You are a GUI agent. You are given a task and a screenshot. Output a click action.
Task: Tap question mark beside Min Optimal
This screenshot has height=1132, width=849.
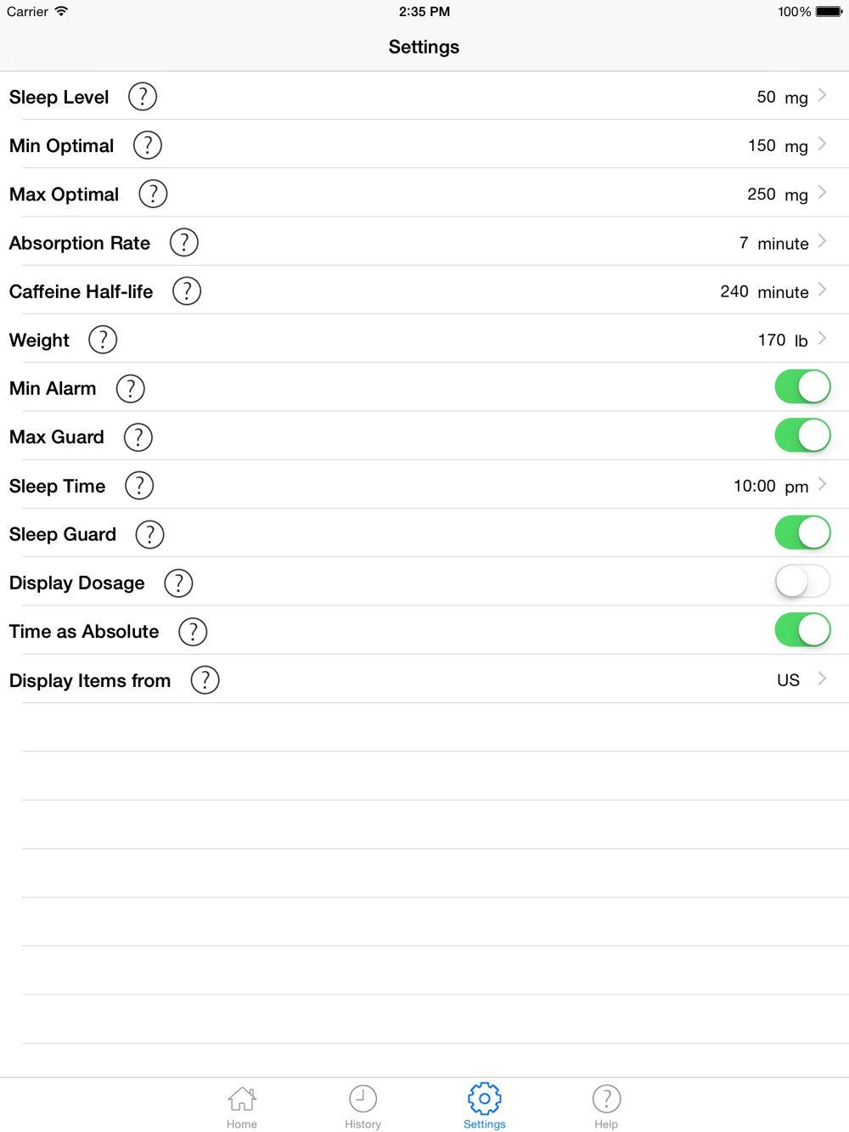tap(148, 145)
